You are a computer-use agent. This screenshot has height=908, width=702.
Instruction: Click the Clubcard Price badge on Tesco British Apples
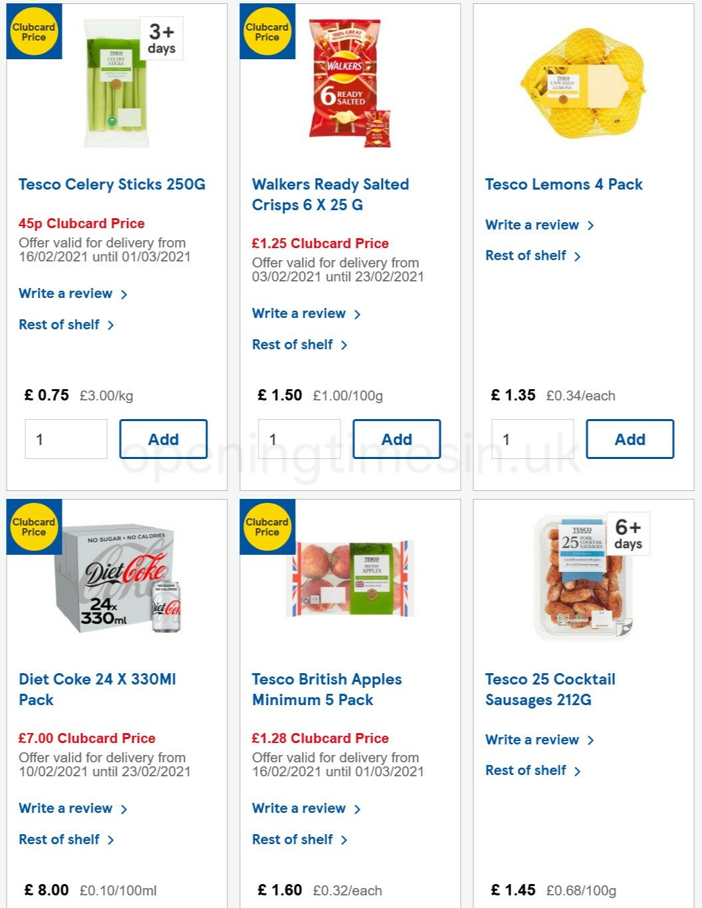tap(267, 526)
